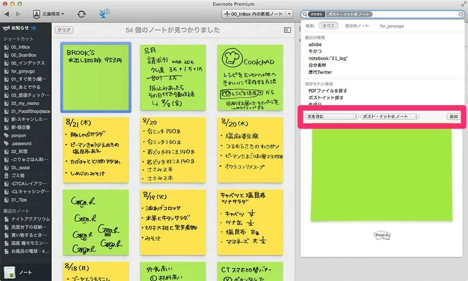Open the 8/20 (水) 塩麻婆豆腐 note
Viewport: 468px width, 281px height.
pos(250,150)
